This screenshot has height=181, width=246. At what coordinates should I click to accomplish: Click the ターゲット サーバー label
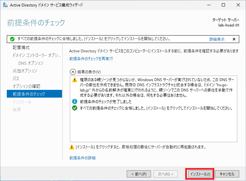coord(226,20)
